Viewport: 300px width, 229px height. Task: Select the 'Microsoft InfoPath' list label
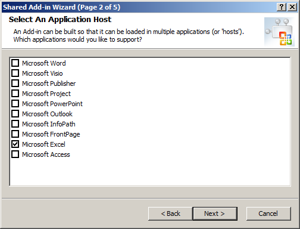pos(49,124)
